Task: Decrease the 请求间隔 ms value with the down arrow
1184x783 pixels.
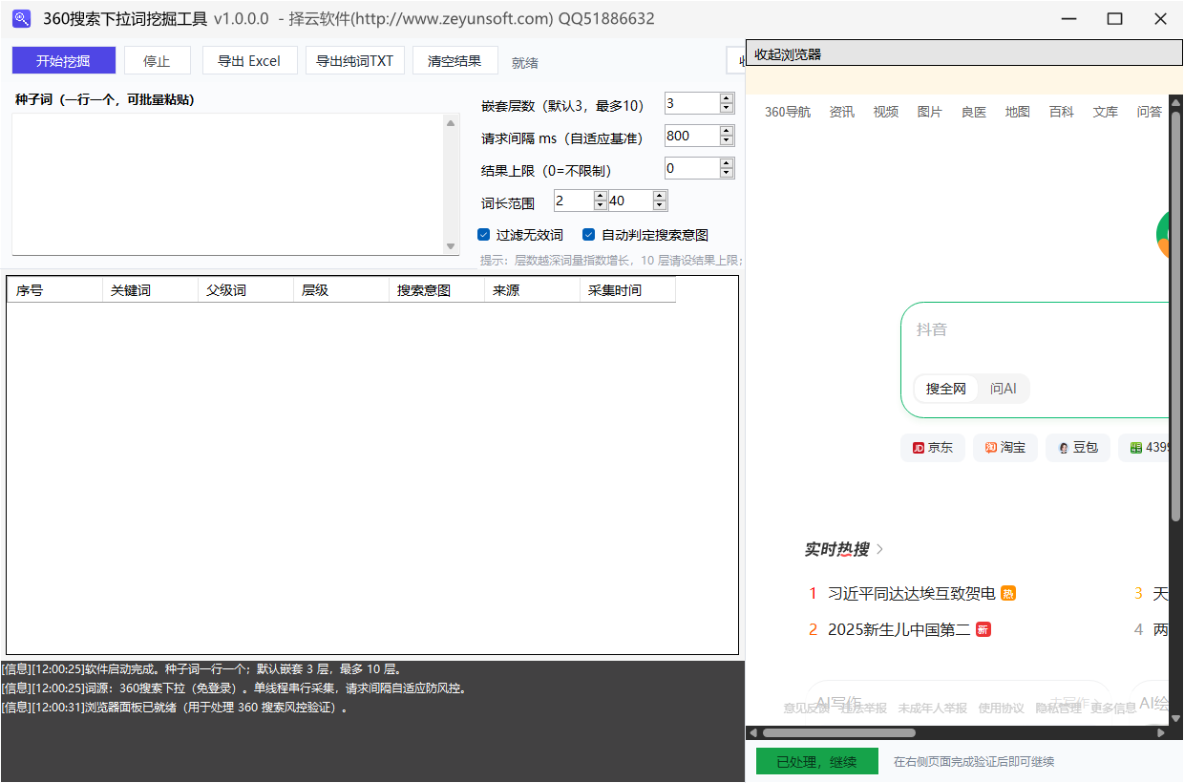Action: click(728, 140)
